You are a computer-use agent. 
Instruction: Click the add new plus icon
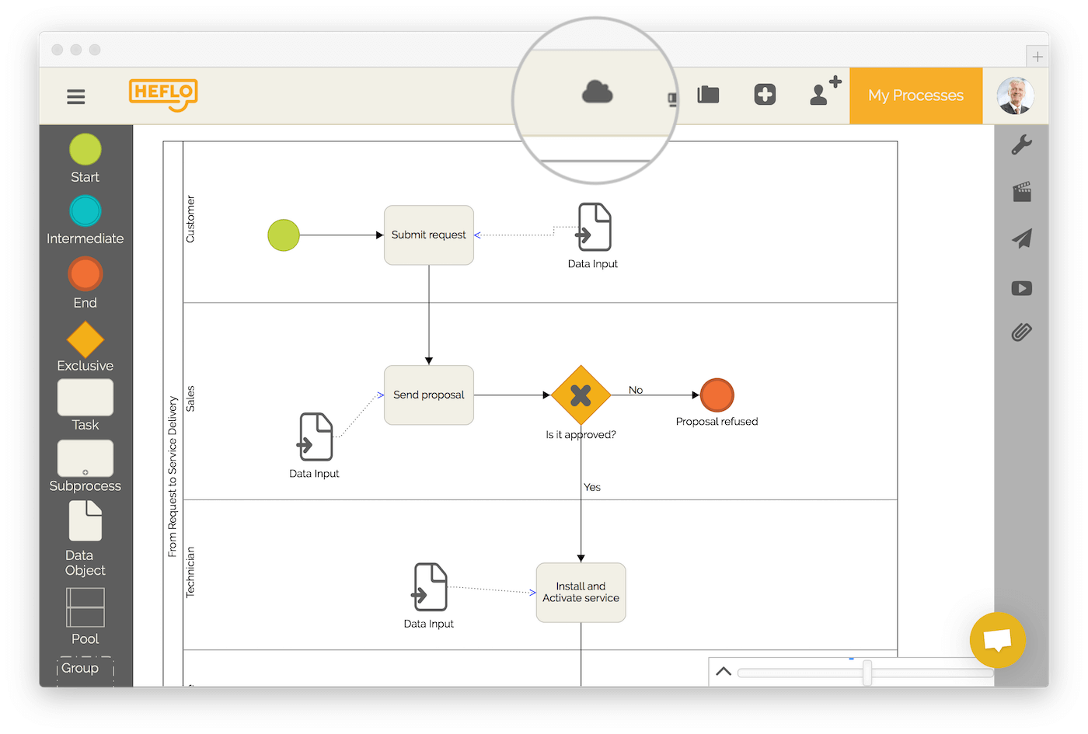(765, 95)
